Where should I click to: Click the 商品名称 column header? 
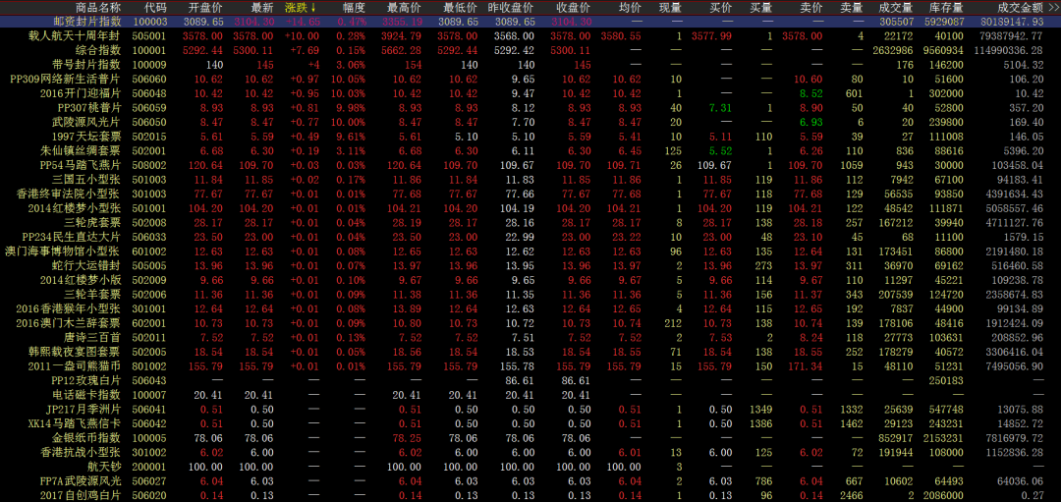(x=99, y=8)
